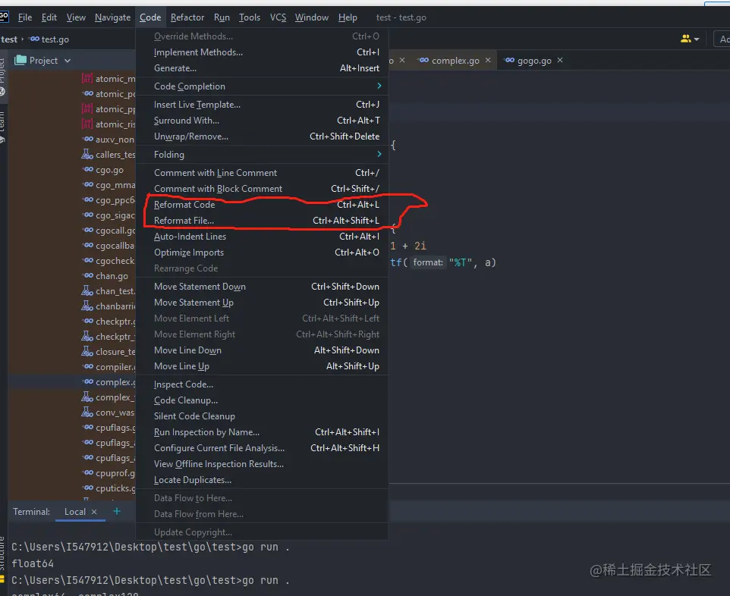
Task: Click the Go file icon of cgo.go
Action: click(x=88, y=169)
